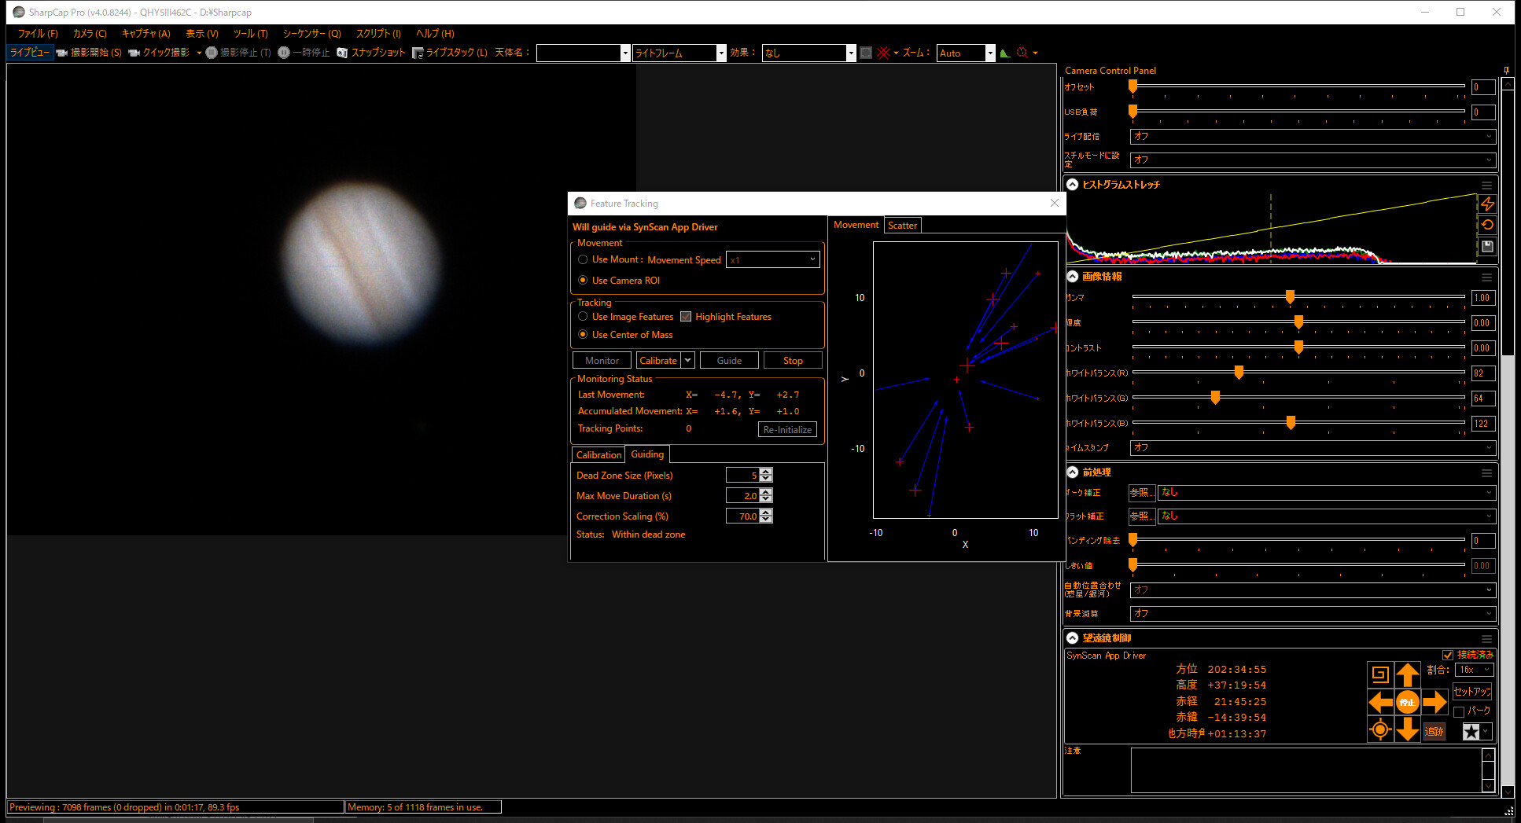The width and height of the screenshot is (1521, 823).
Task: Click the round orange 停止 stop button
Action: [1407, 702]
